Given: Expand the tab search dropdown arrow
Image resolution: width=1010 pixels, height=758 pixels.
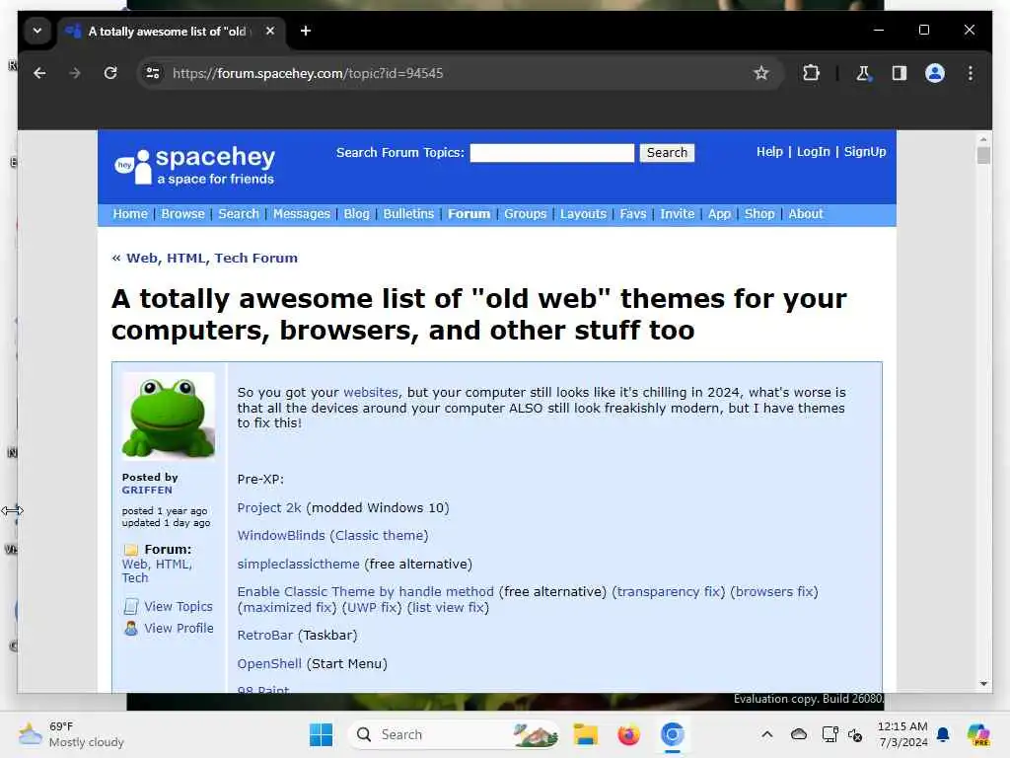Looking at the screenshot, I should [37, 31].
